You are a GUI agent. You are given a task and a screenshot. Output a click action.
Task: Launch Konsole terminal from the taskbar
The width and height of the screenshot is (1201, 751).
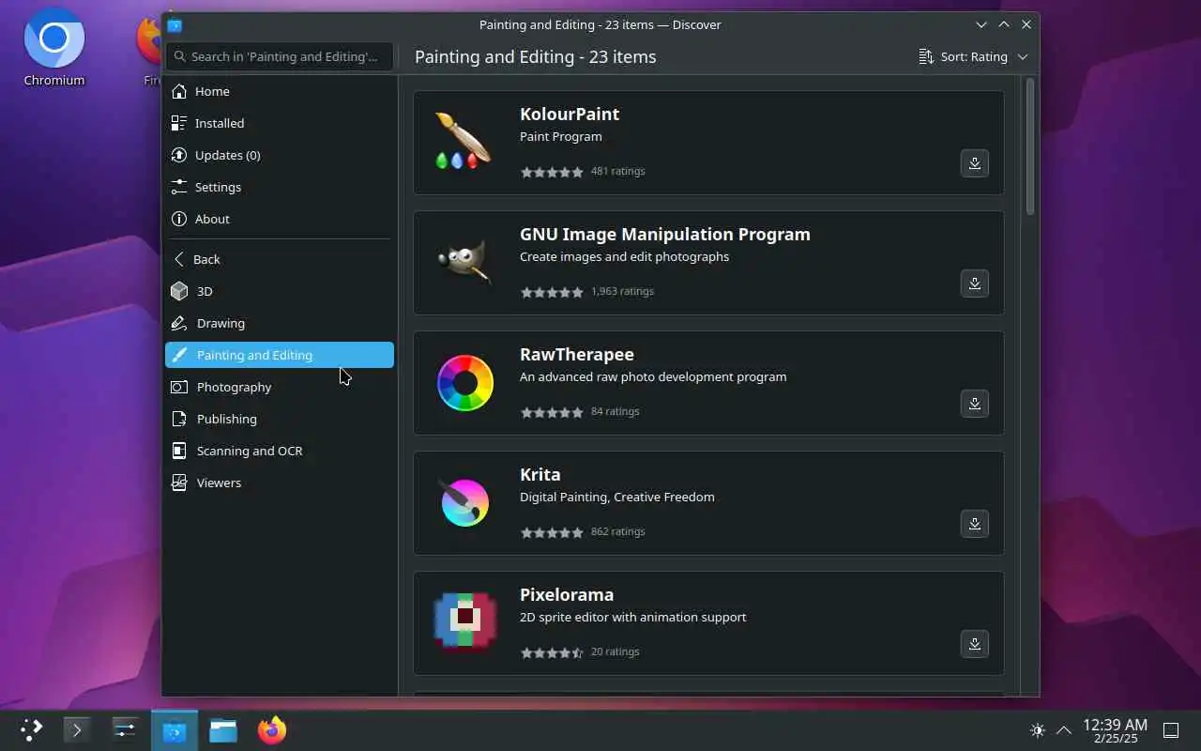[76, 729]
